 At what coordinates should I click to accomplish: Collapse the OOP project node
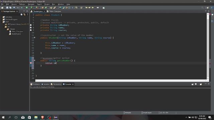pos(2,22)
